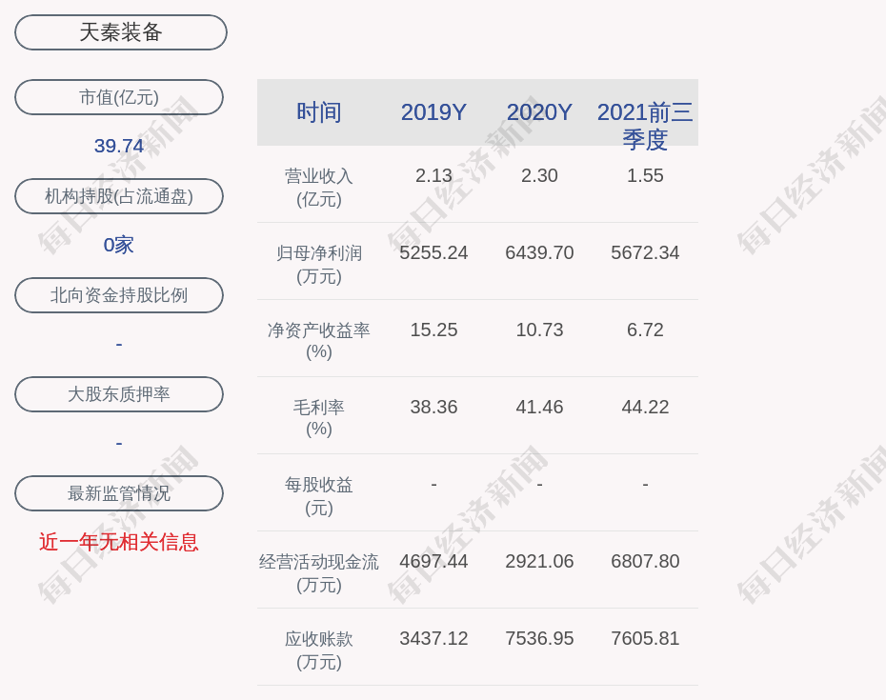Select the 市值(亿元) label button

point(119,97)
